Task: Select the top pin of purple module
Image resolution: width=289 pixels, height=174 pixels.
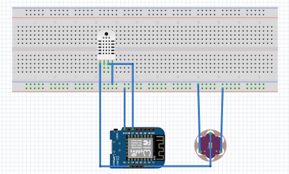Action: [211, 133]
